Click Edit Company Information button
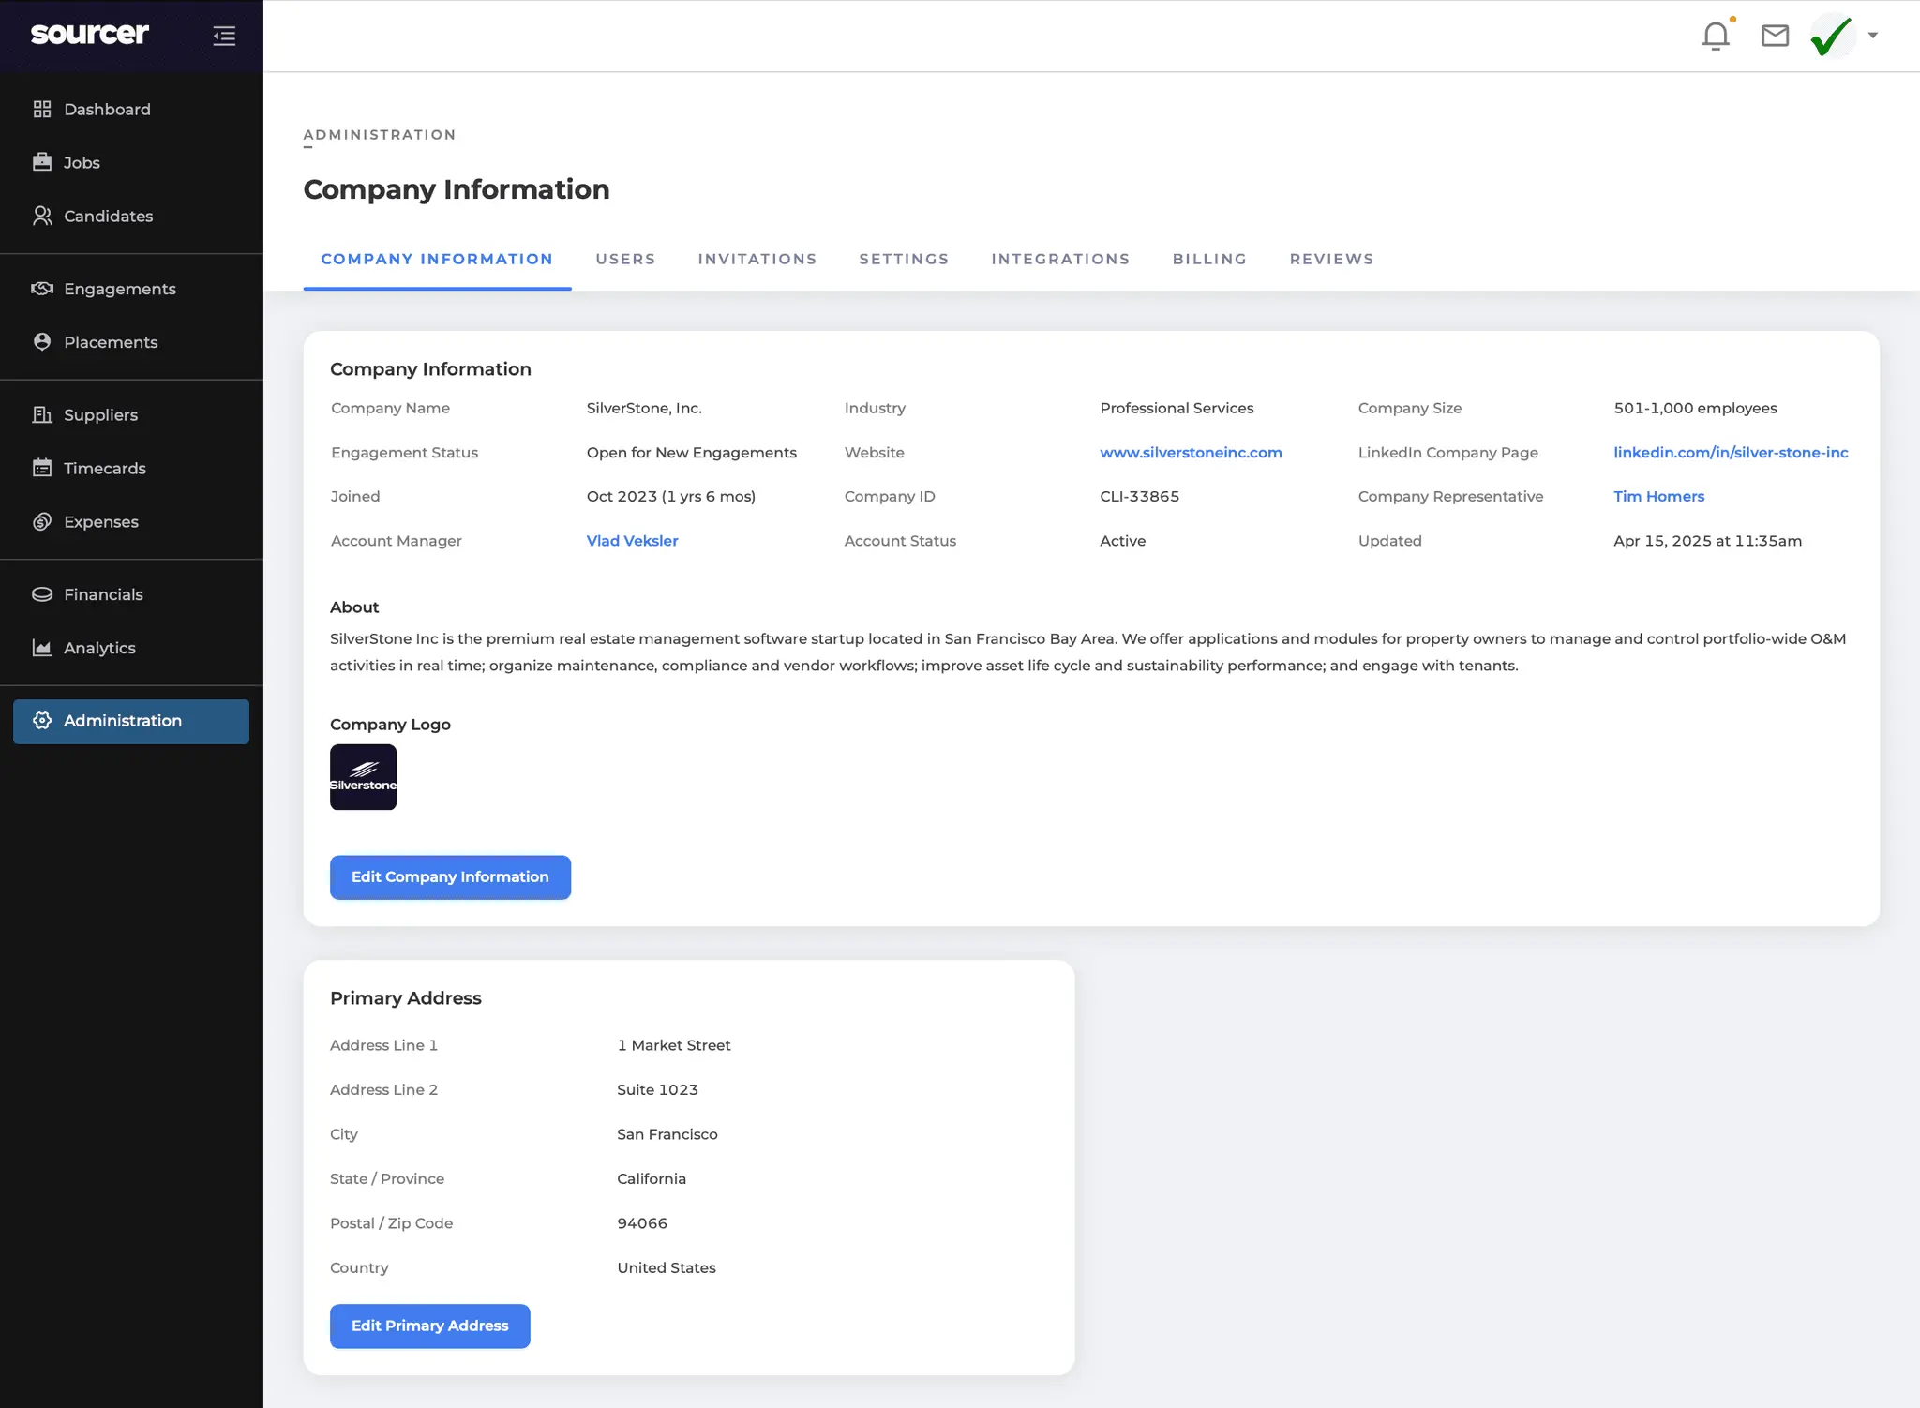 [x=450, y=876]
